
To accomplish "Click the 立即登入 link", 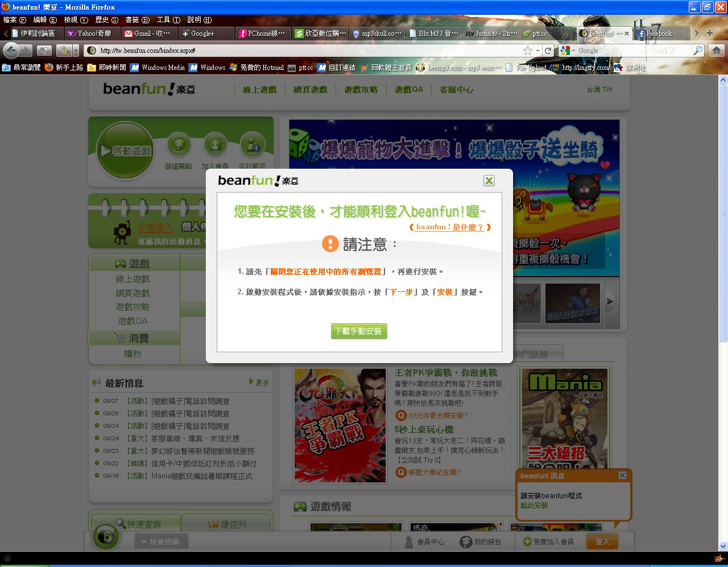I will tap(155, 227).
